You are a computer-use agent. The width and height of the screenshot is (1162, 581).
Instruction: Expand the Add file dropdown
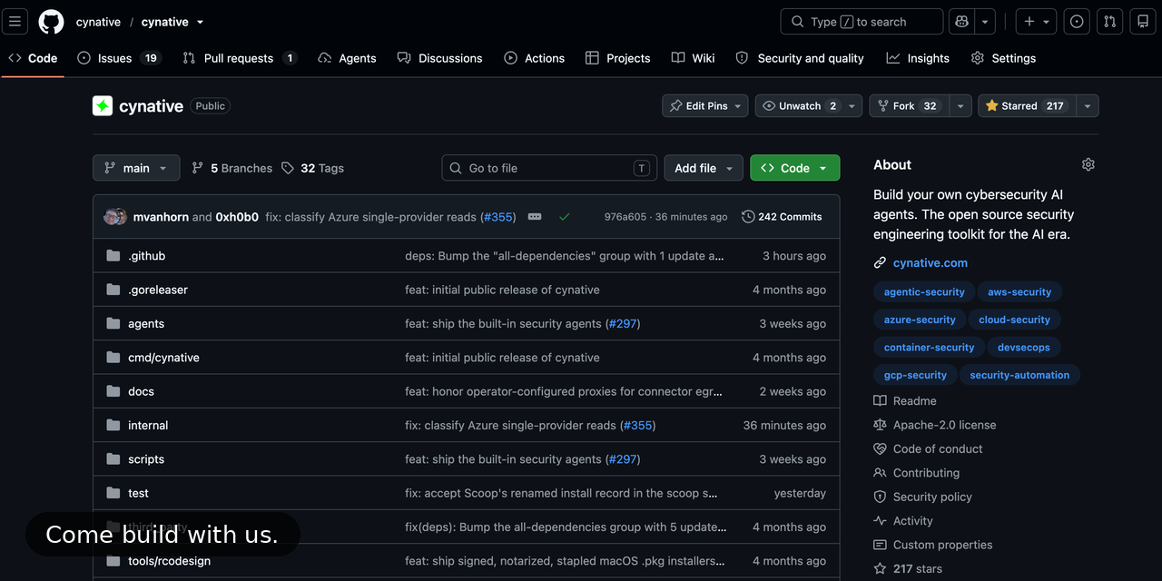(x=704, y=168)
